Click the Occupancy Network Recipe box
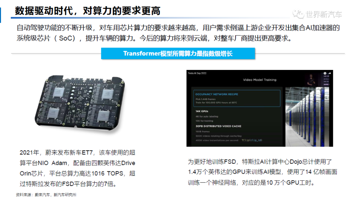This screenshot has height=199, width=355. point(237,99)
